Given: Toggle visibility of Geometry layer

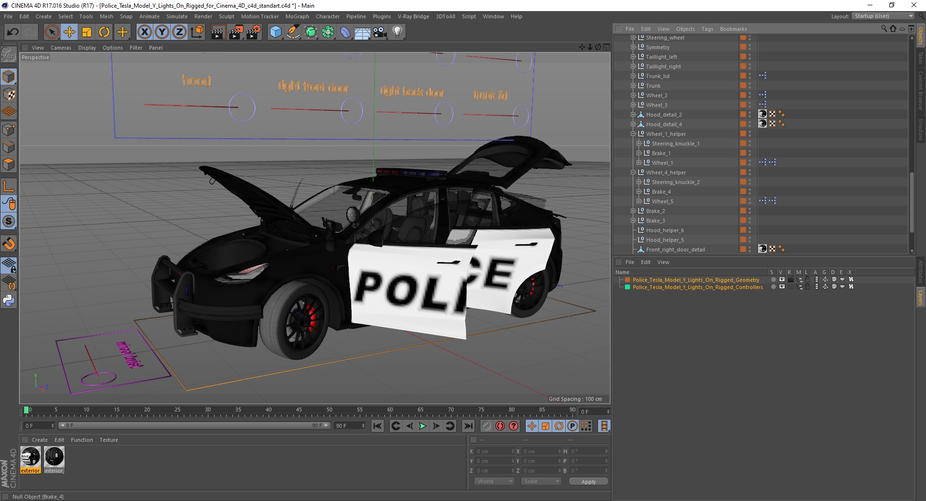Looking at the screenshot, I should [782, 279].
